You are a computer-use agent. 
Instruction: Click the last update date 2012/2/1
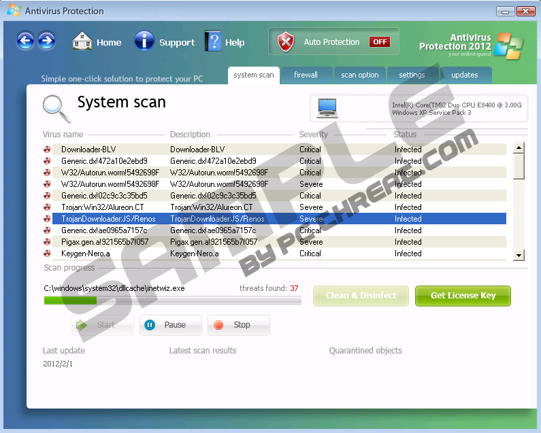pos(58,364)
